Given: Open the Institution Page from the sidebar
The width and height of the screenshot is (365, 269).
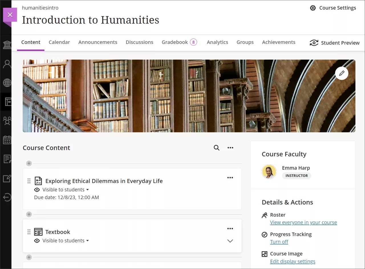Looking at the screenshot, I should [x=7, y=45].
